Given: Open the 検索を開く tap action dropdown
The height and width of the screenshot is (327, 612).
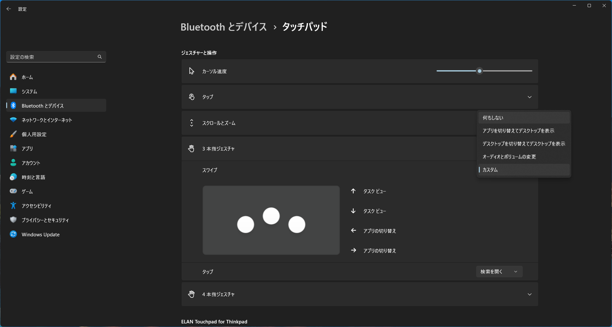Looking at the screenshot, I should [499, 271].
